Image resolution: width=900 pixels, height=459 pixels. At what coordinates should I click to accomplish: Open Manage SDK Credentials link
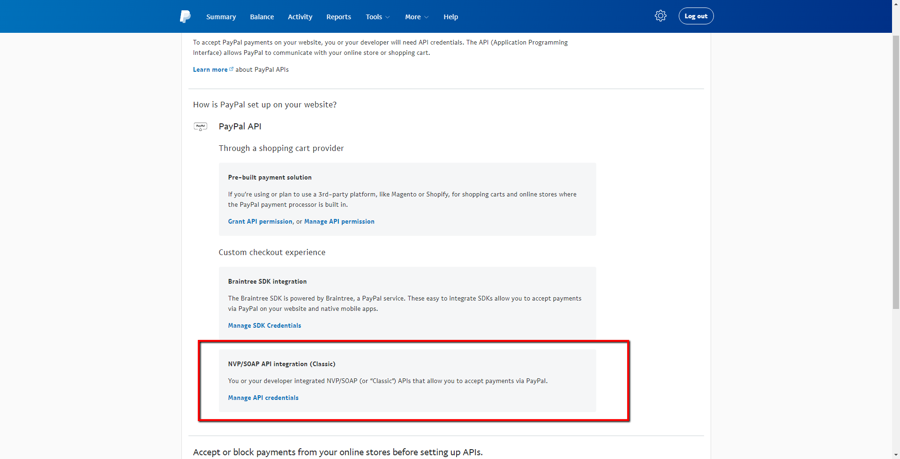(x=264, y=325)
